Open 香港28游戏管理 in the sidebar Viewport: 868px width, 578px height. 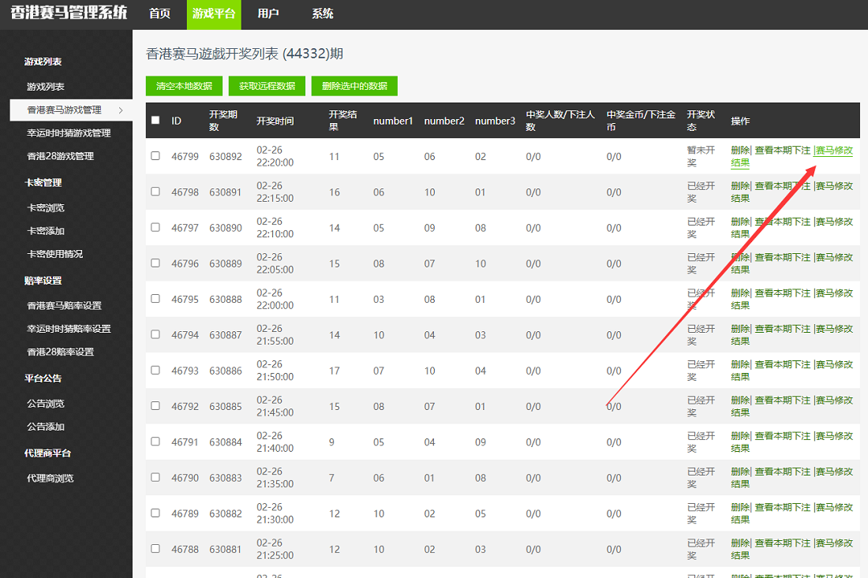60,156
